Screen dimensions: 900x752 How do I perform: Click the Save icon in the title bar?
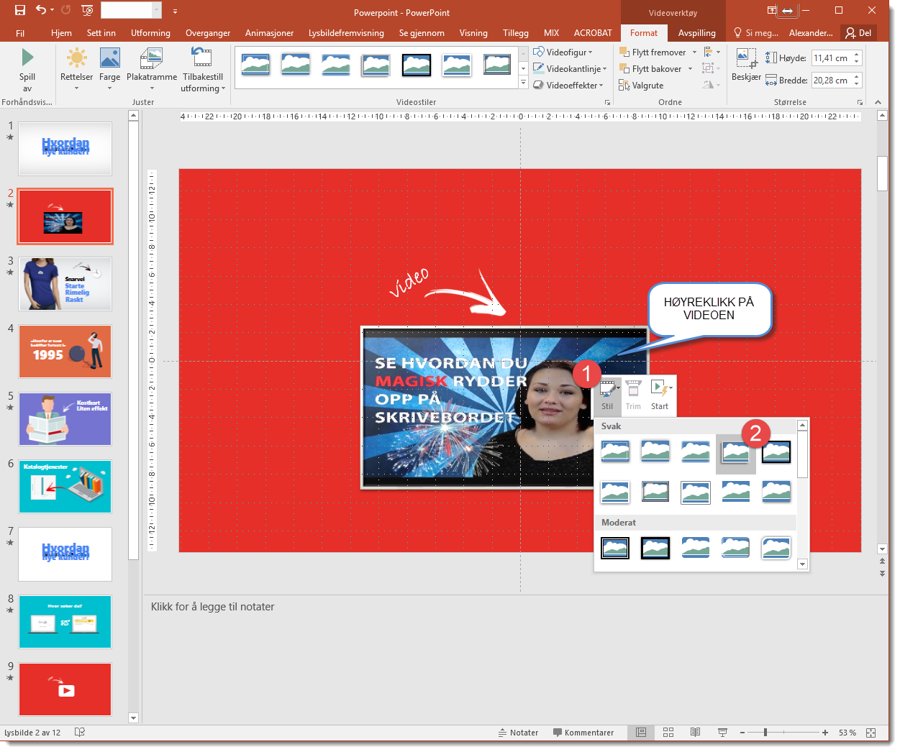pyautogui.click(x=20, y=10)
